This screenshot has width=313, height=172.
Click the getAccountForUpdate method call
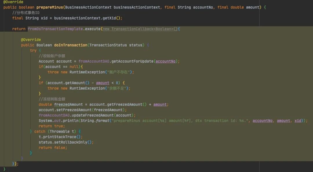tap(134, 61)
